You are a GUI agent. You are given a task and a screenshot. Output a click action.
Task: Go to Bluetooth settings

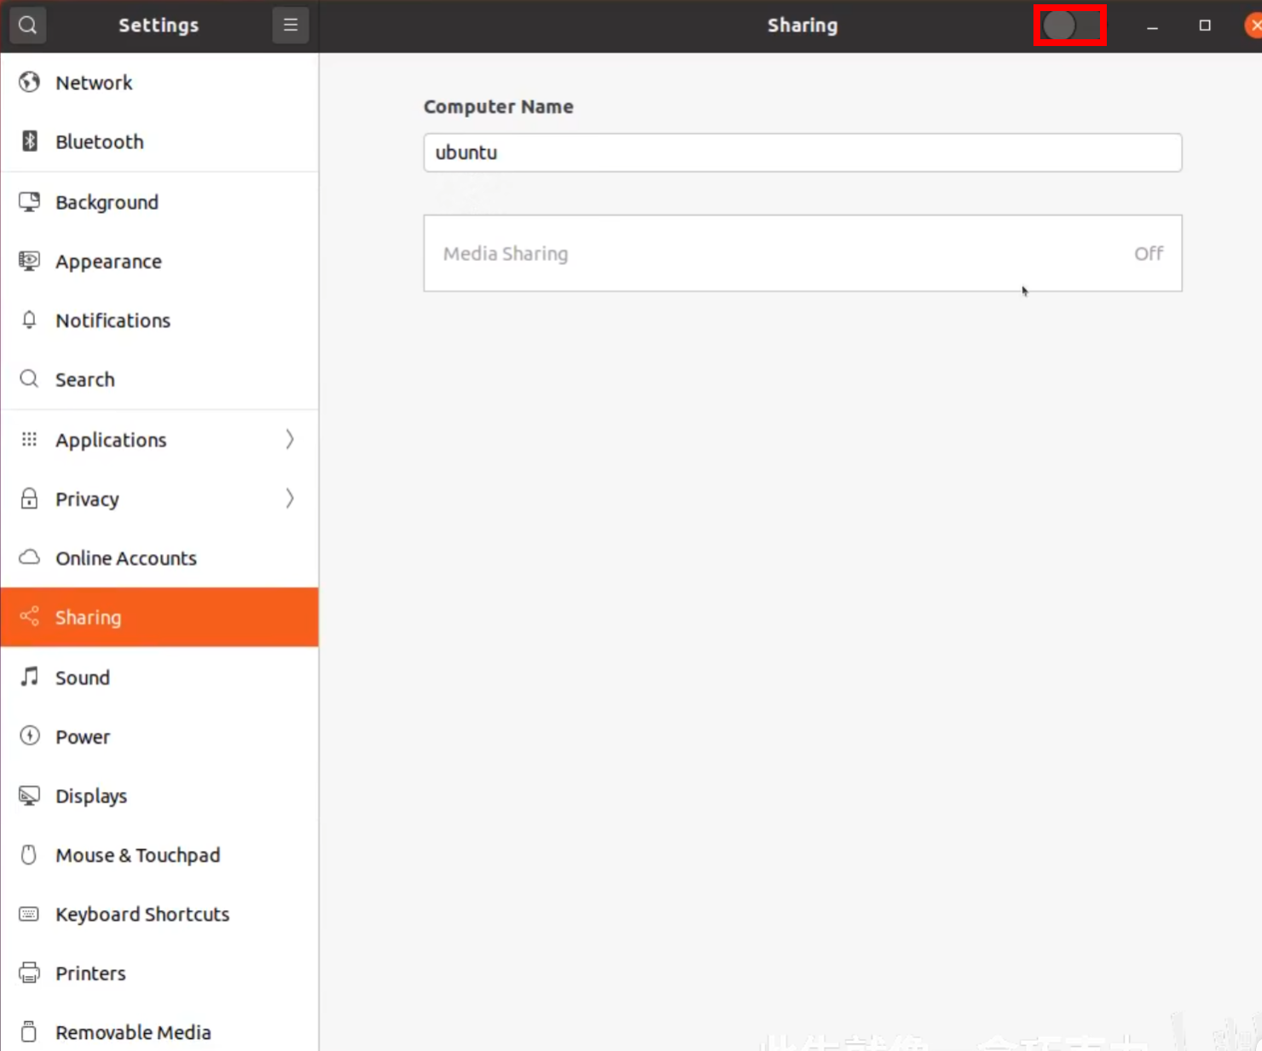pos(159,141)
